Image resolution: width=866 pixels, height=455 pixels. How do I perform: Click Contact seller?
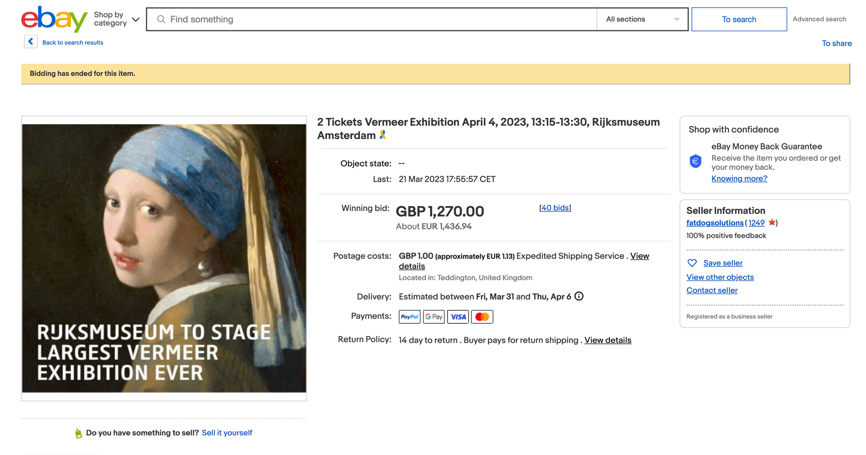(712, 290)
